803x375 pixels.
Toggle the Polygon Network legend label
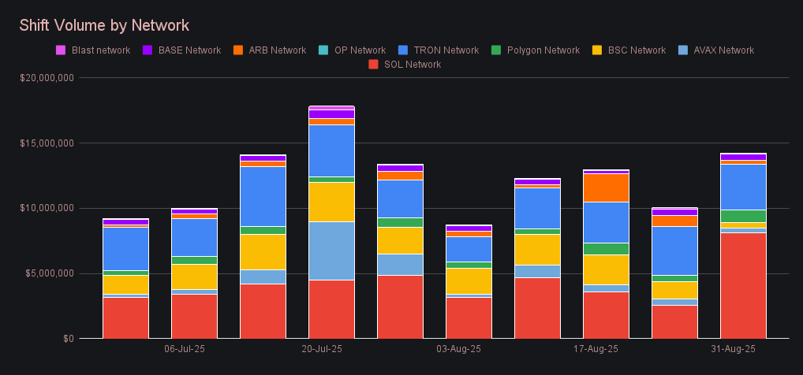click(543, 50)
